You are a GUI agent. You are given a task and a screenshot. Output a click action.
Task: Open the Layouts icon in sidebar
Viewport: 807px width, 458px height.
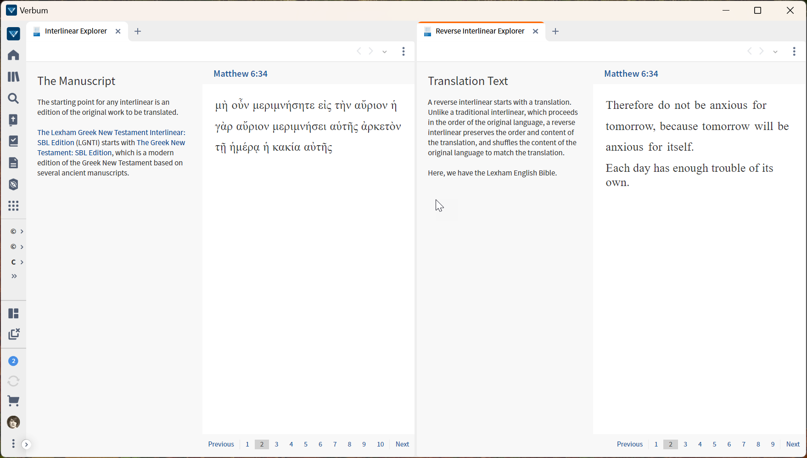pyautogui.click(x=13, y=313)
